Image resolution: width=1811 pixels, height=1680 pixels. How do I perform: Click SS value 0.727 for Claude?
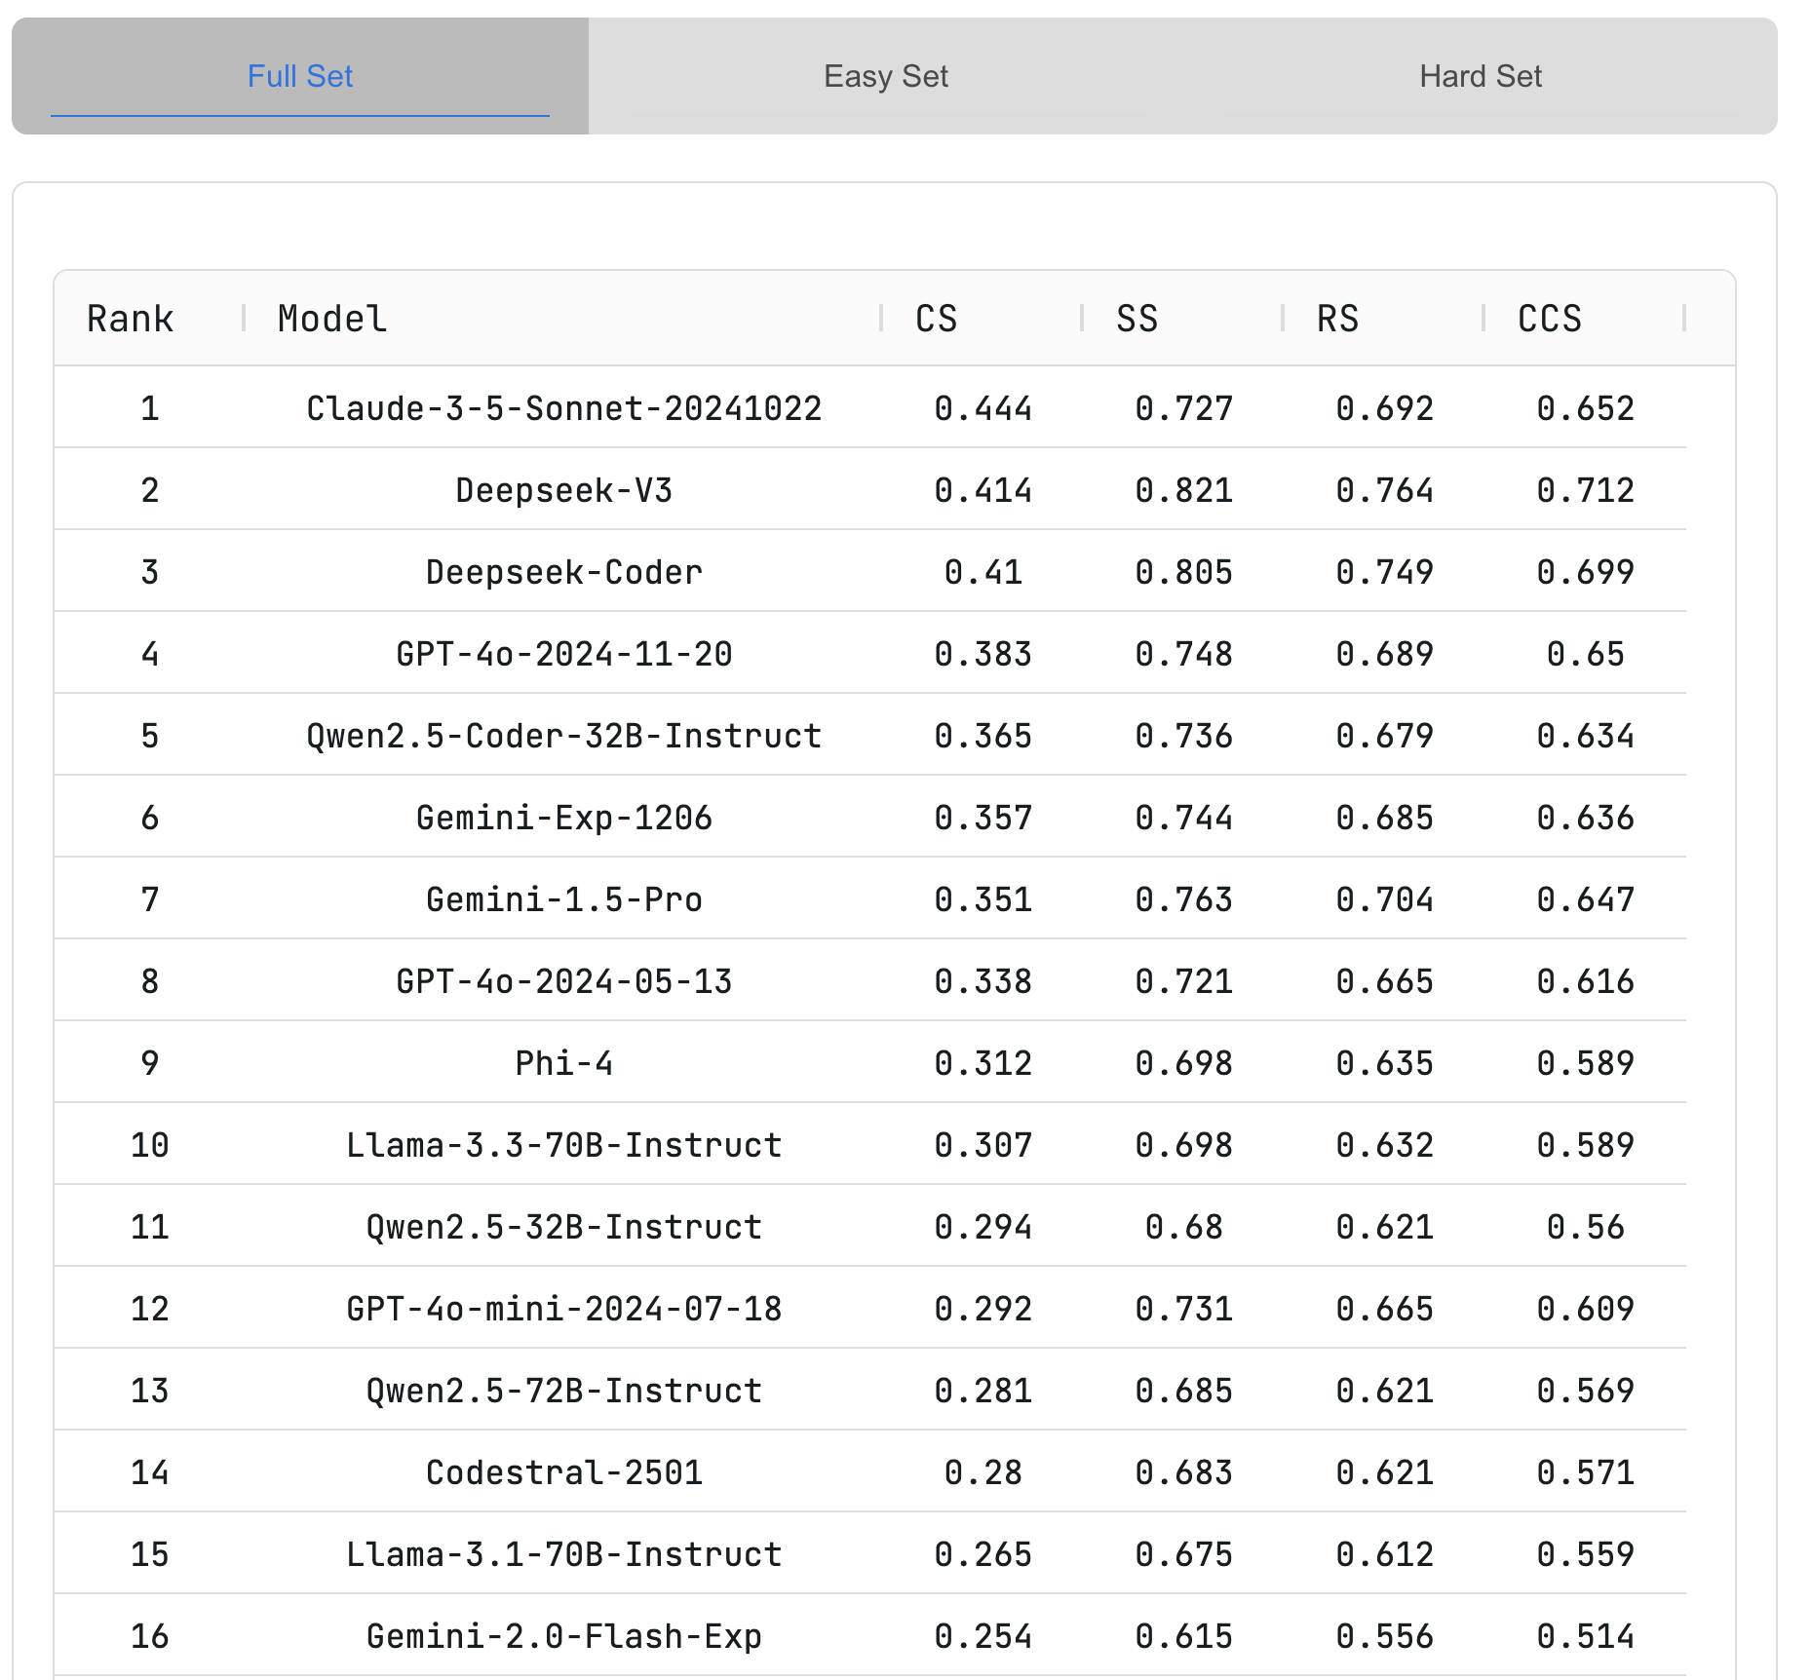click(x=1184, y=408)
